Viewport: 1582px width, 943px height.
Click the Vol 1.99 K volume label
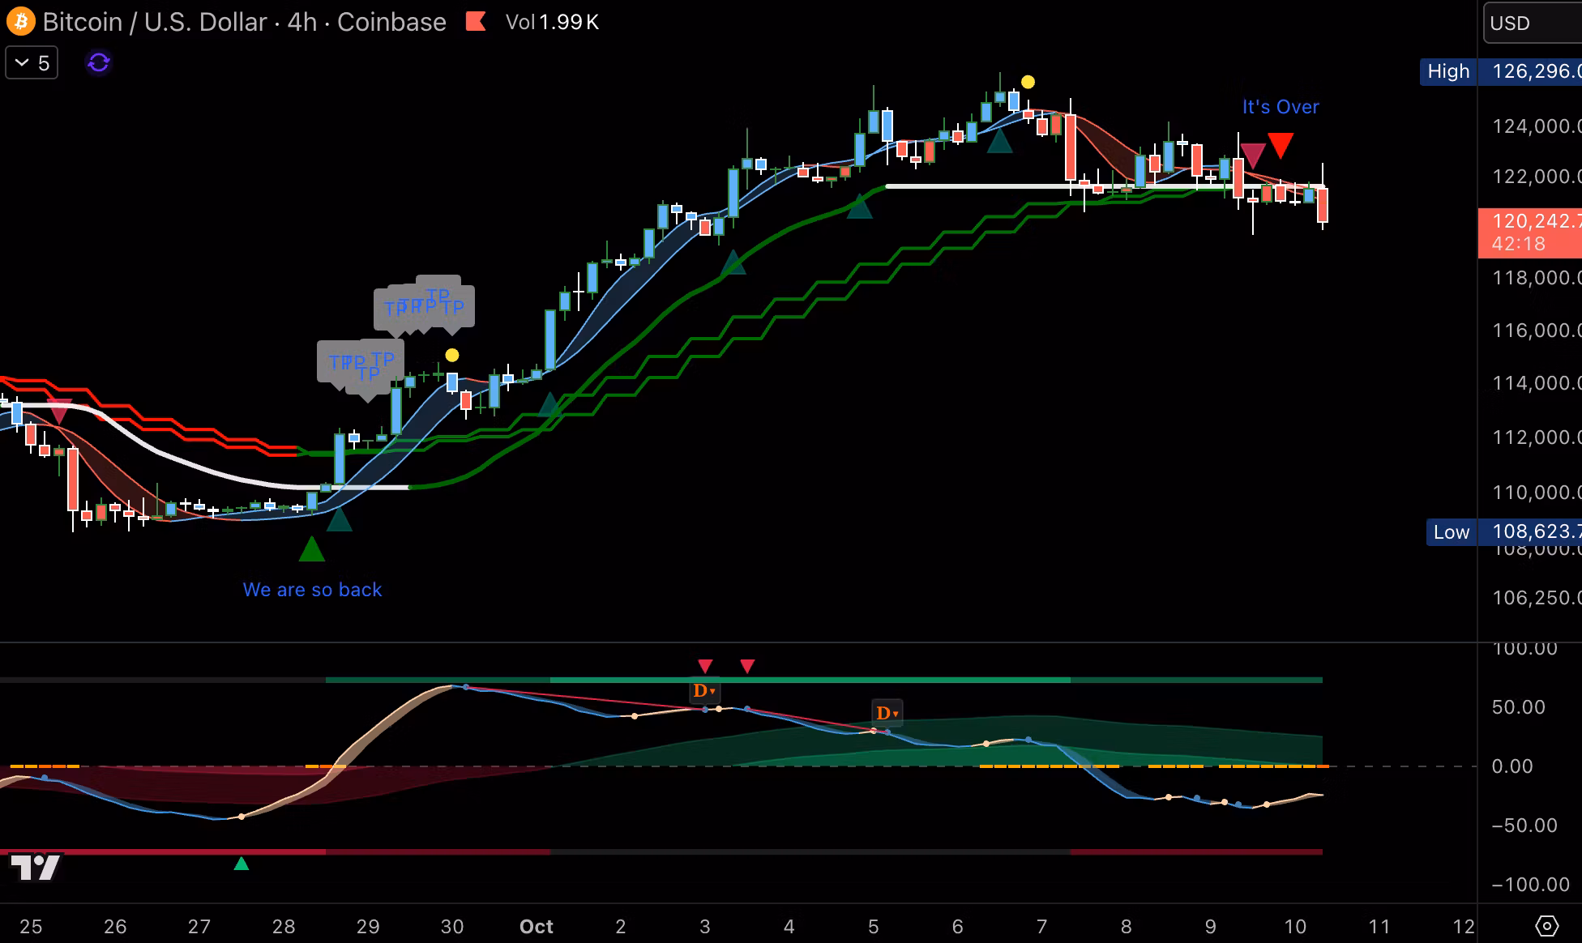(551, 22)
